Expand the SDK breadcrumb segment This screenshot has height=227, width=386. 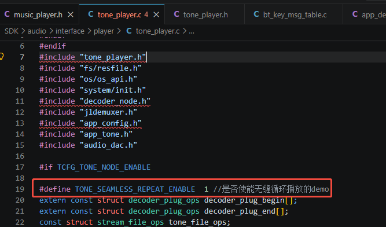(x=12, y=31)
